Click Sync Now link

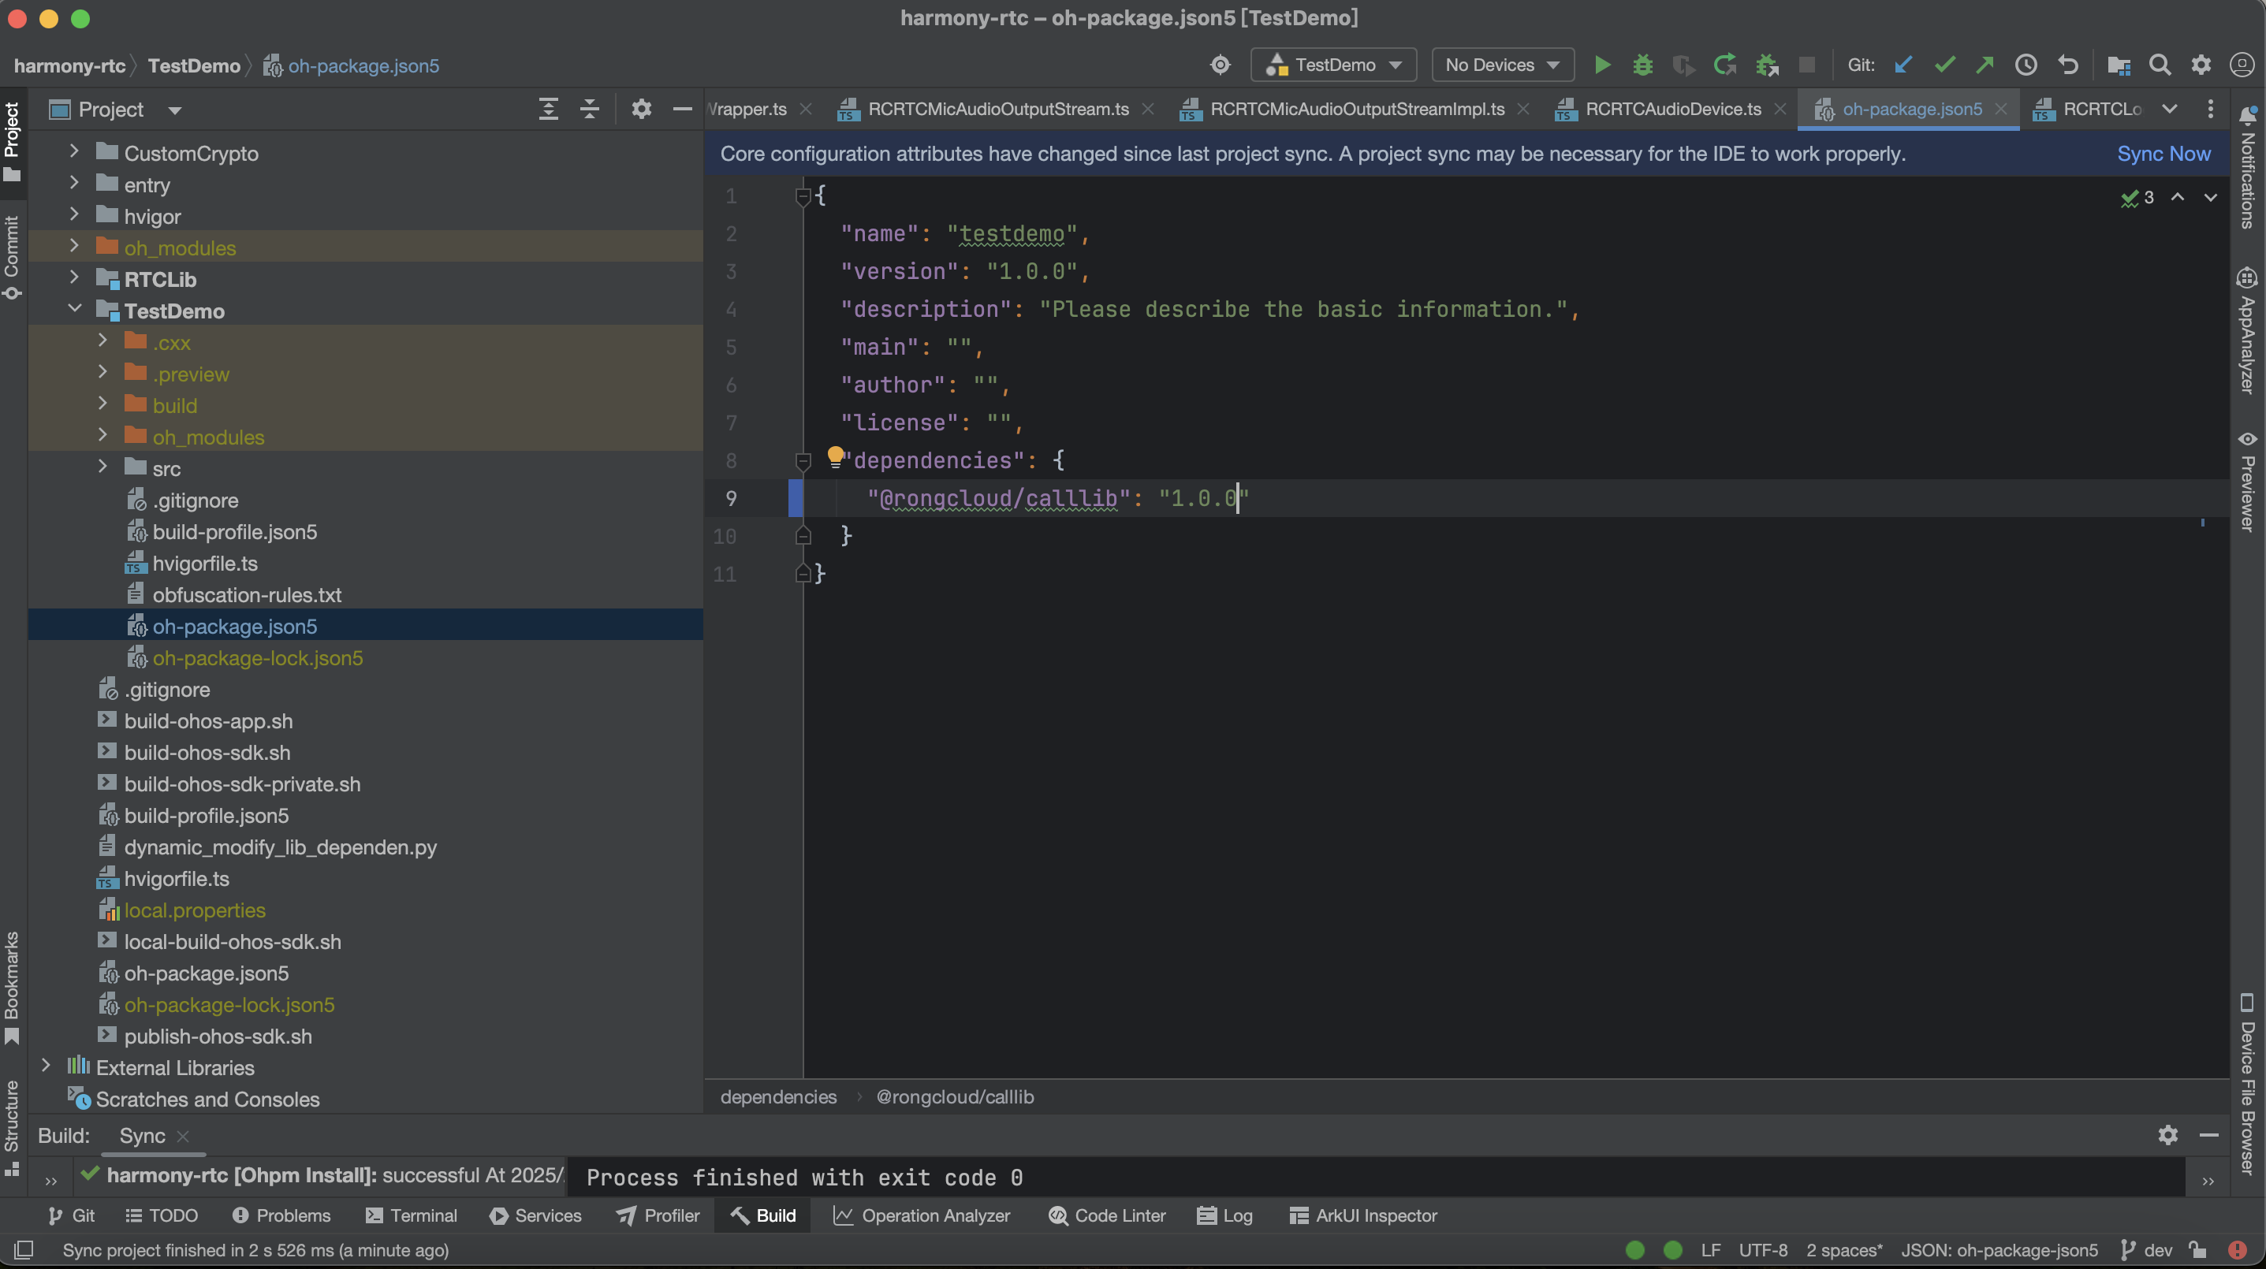[2163, 154]
